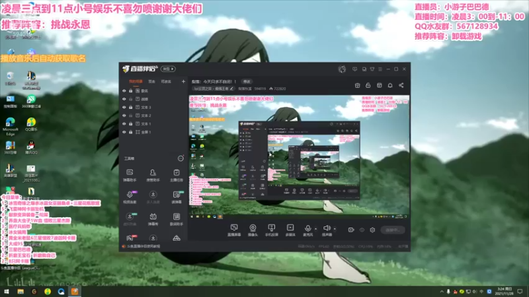Open the 弹幕助手 tool
Image resolution: width=529 pixels, height=297 pixels.
pos(130,176)
